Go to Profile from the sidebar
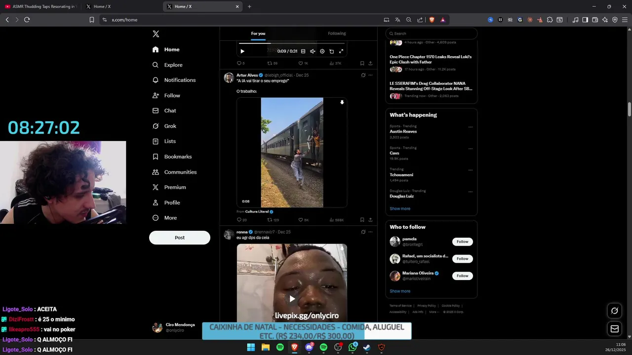The width and height of the screenshot is (632, 355). pos(166,202)
